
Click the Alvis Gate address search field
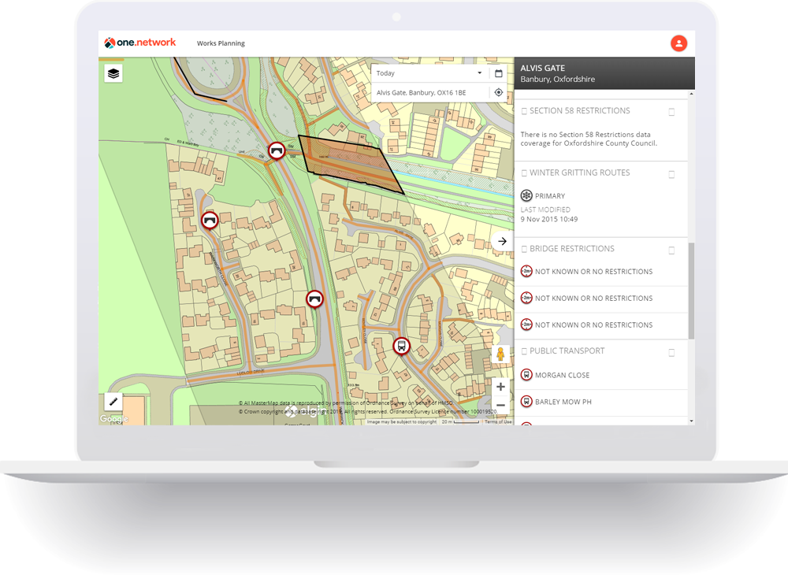point(429,92)
